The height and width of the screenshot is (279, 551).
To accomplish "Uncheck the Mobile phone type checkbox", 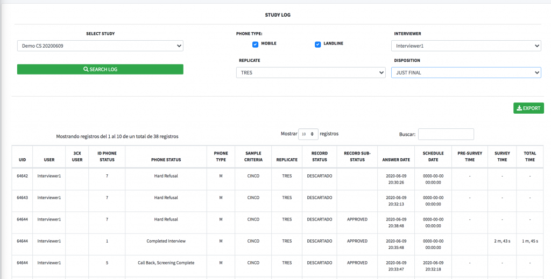I will 256,45.
